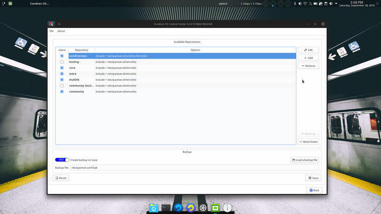The image size is (381, 214).
Task: Expand the hidden tray icons arrow
Action: point(336,4)
